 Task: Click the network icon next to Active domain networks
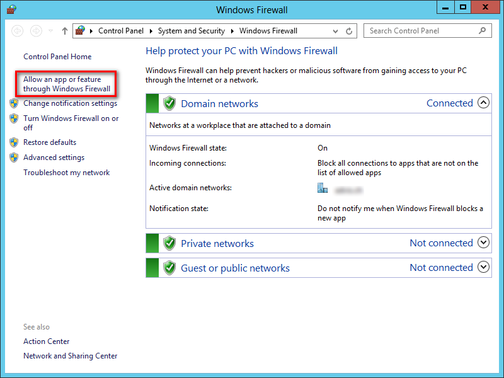(323, 187)
